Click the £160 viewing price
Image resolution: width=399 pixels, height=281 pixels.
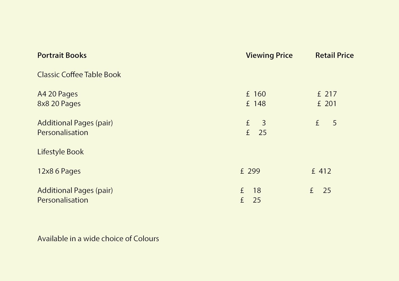tap(256, 94)
